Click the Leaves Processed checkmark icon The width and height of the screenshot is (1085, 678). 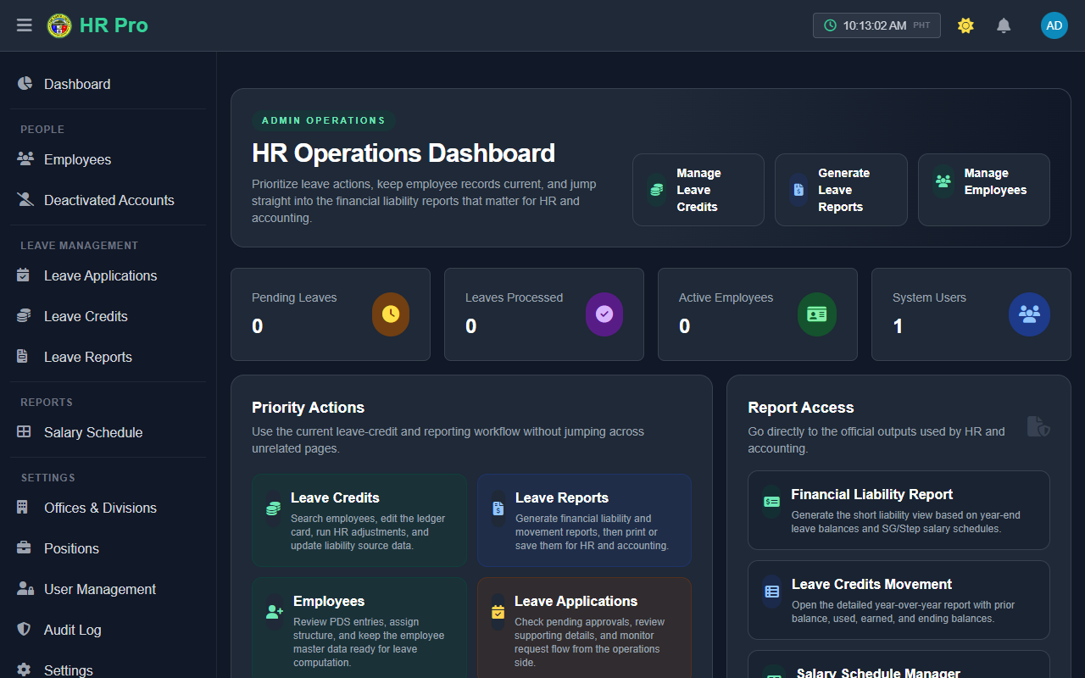pyautogui.click(x=604, y=314)
